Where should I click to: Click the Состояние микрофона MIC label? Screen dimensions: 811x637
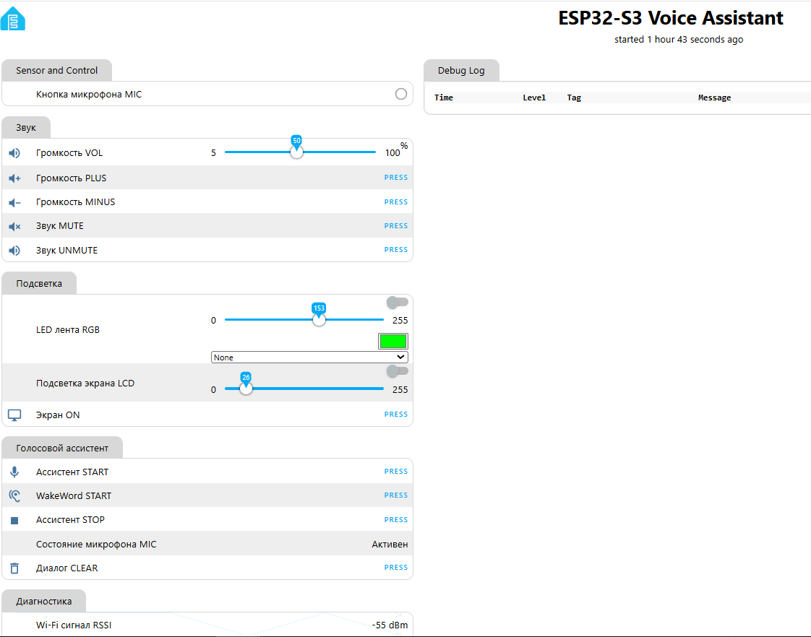[x=96, y=544]
